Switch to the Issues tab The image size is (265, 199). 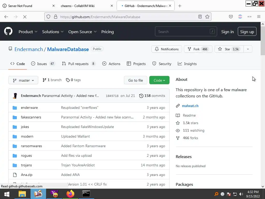coord(43,64)
